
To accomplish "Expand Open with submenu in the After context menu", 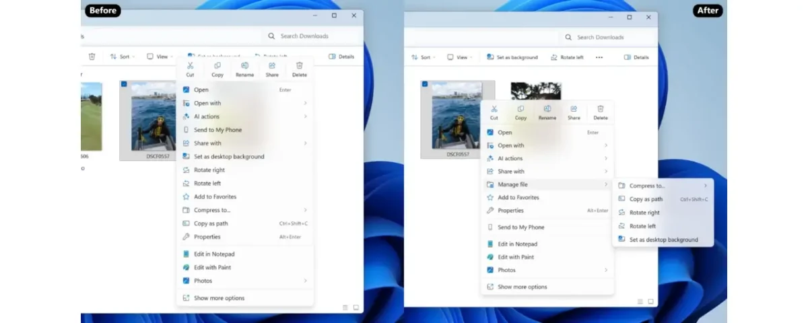I will click(x=547, y=145).
